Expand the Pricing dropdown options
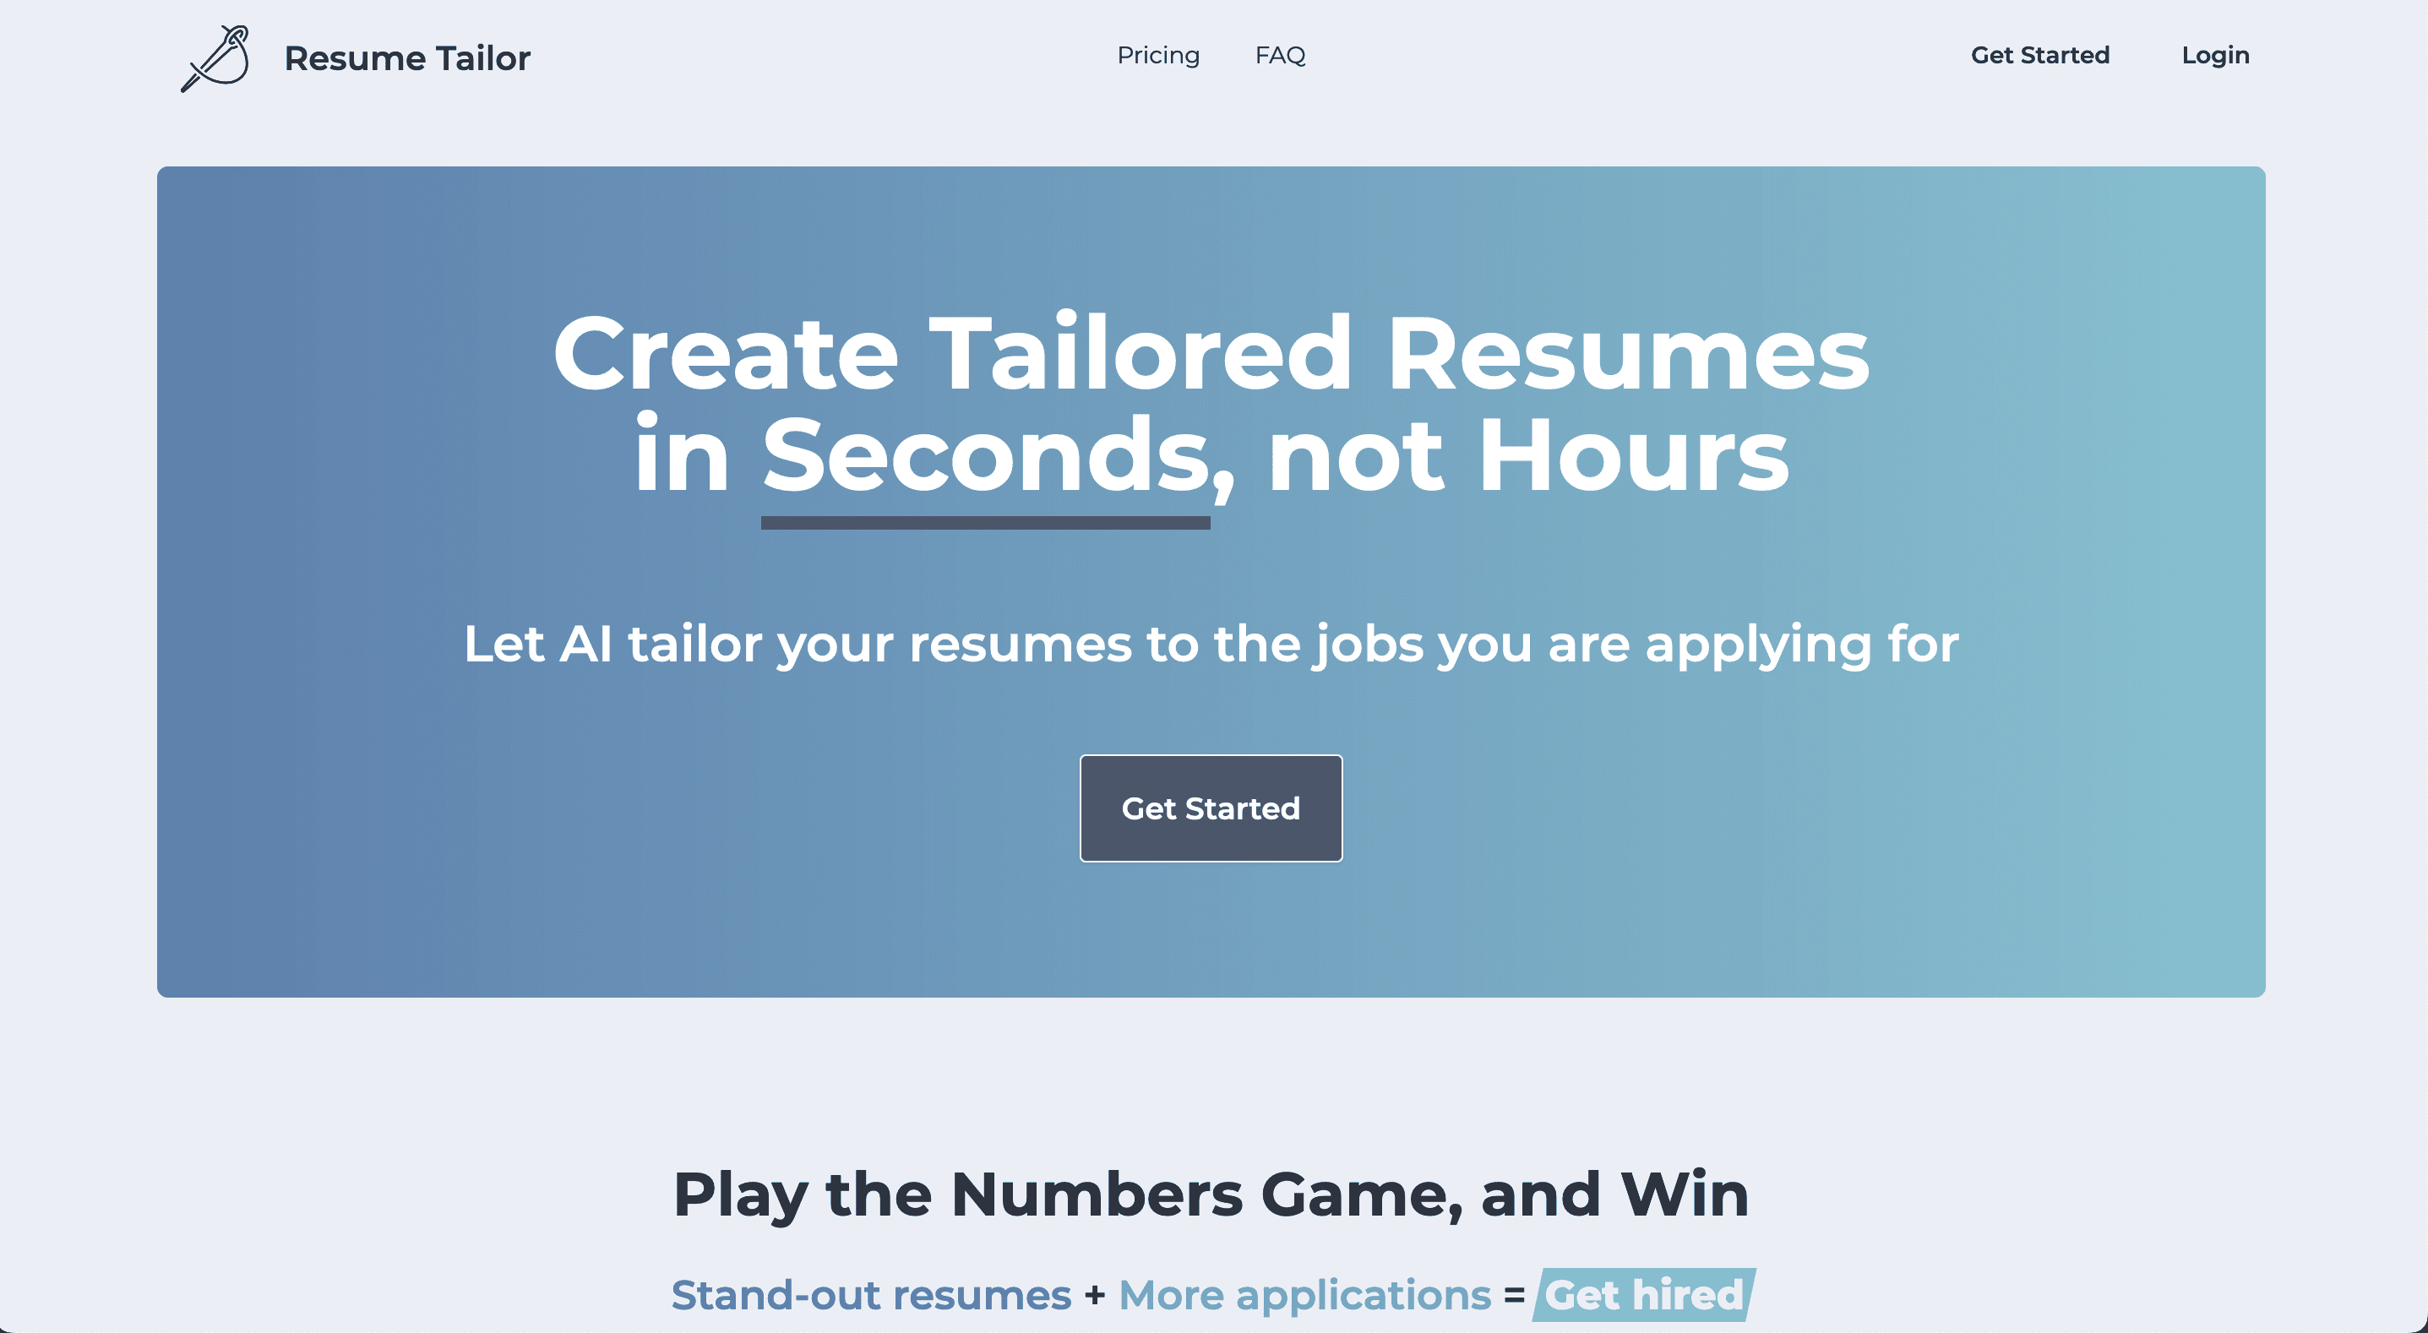This screenshot has width=2428, height=1333. point(1157,54)
